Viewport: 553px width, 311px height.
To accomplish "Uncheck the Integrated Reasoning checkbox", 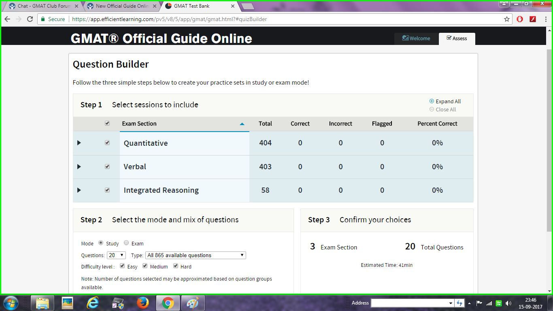I will (x=107, y=190).
